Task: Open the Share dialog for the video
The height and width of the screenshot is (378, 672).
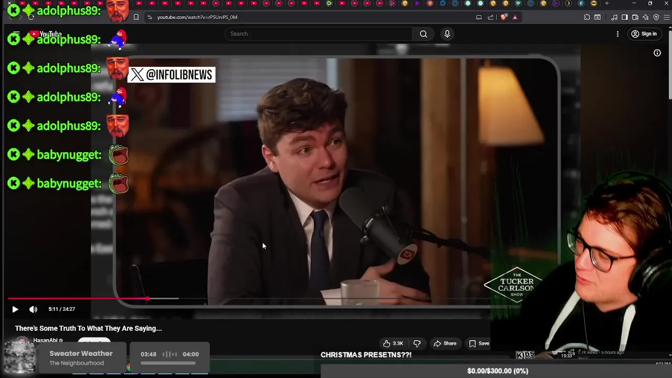Action: (445, 343)
